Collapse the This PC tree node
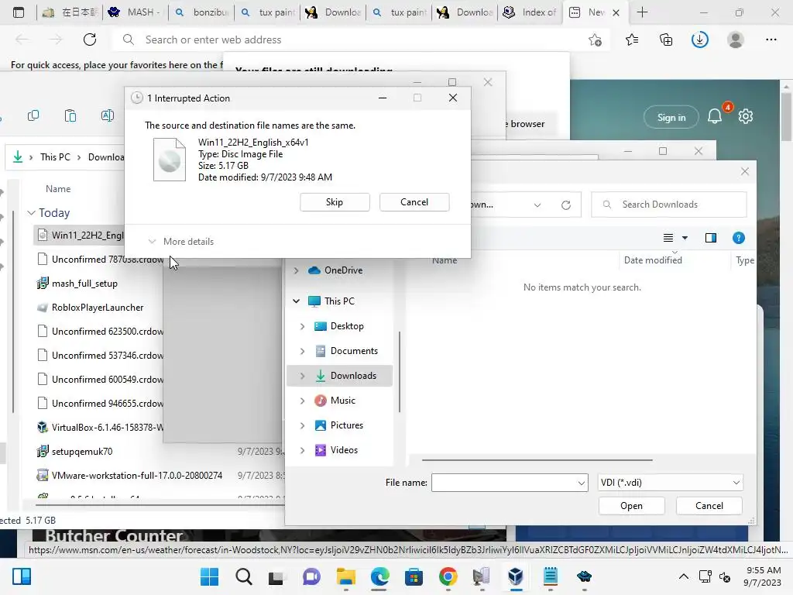 click(x=297, y=301)
